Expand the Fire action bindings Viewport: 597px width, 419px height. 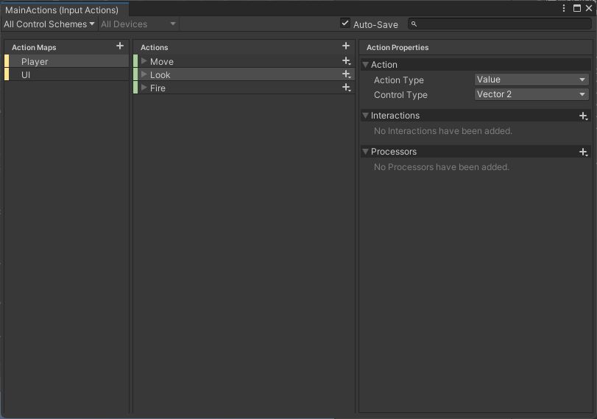(144, 88)
